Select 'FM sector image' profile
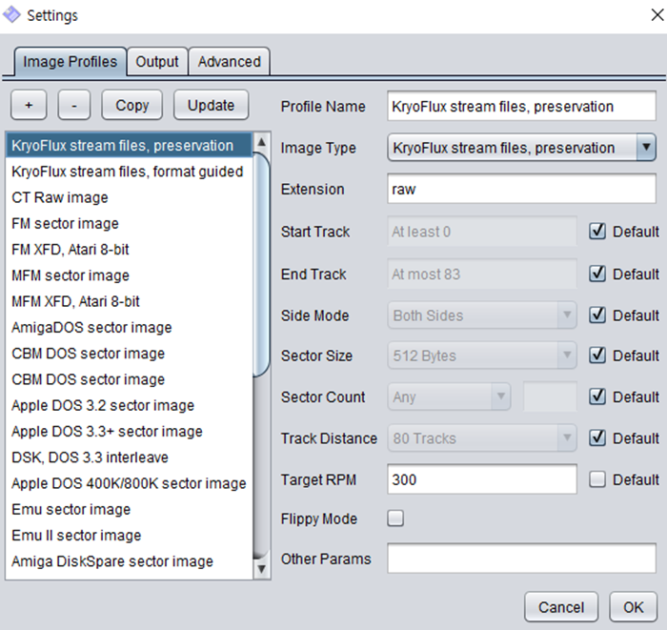The image size is (667, 630). coord(129,223)
